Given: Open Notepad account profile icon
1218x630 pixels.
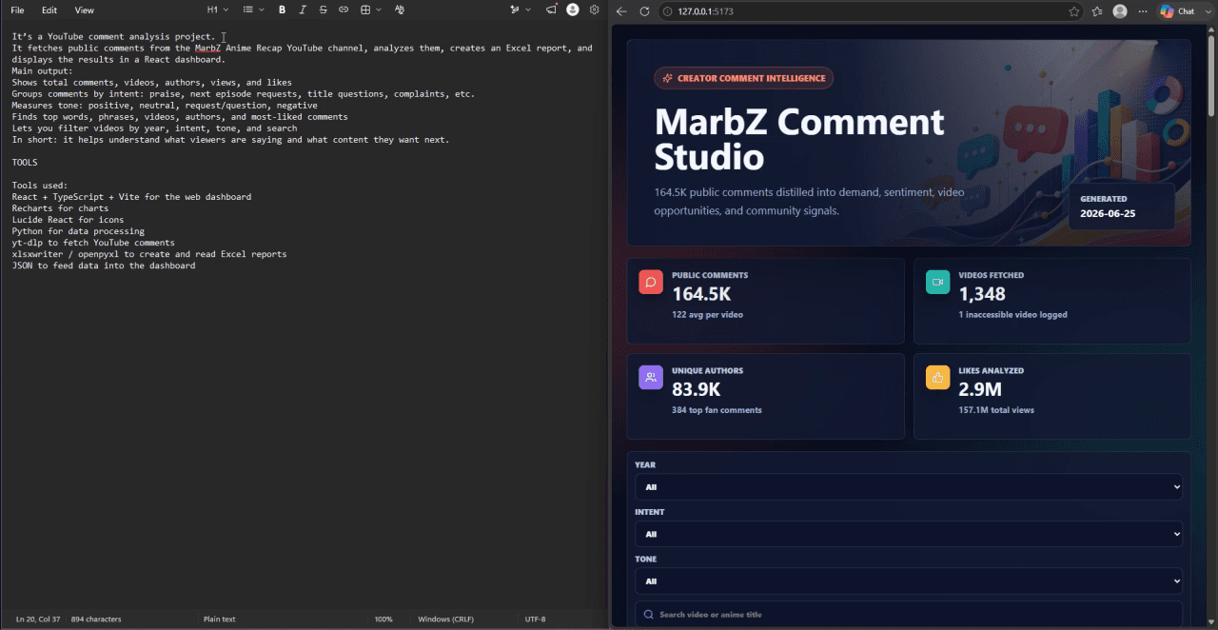Looking at the screenshot, I should pos(573,10).
